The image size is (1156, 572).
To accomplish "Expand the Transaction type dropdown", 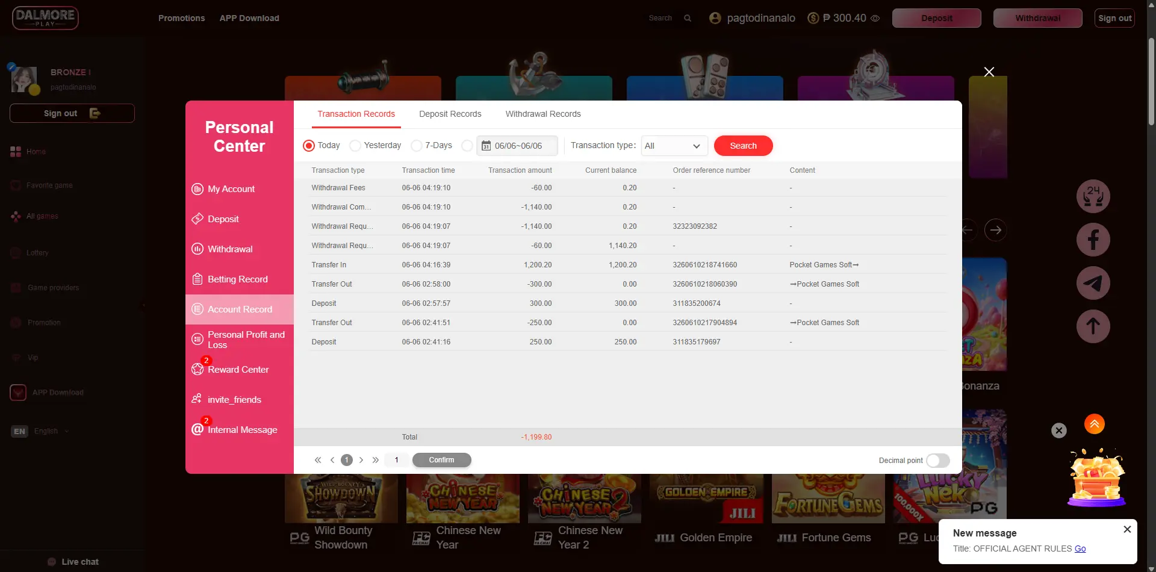I will tap(674, 146).
